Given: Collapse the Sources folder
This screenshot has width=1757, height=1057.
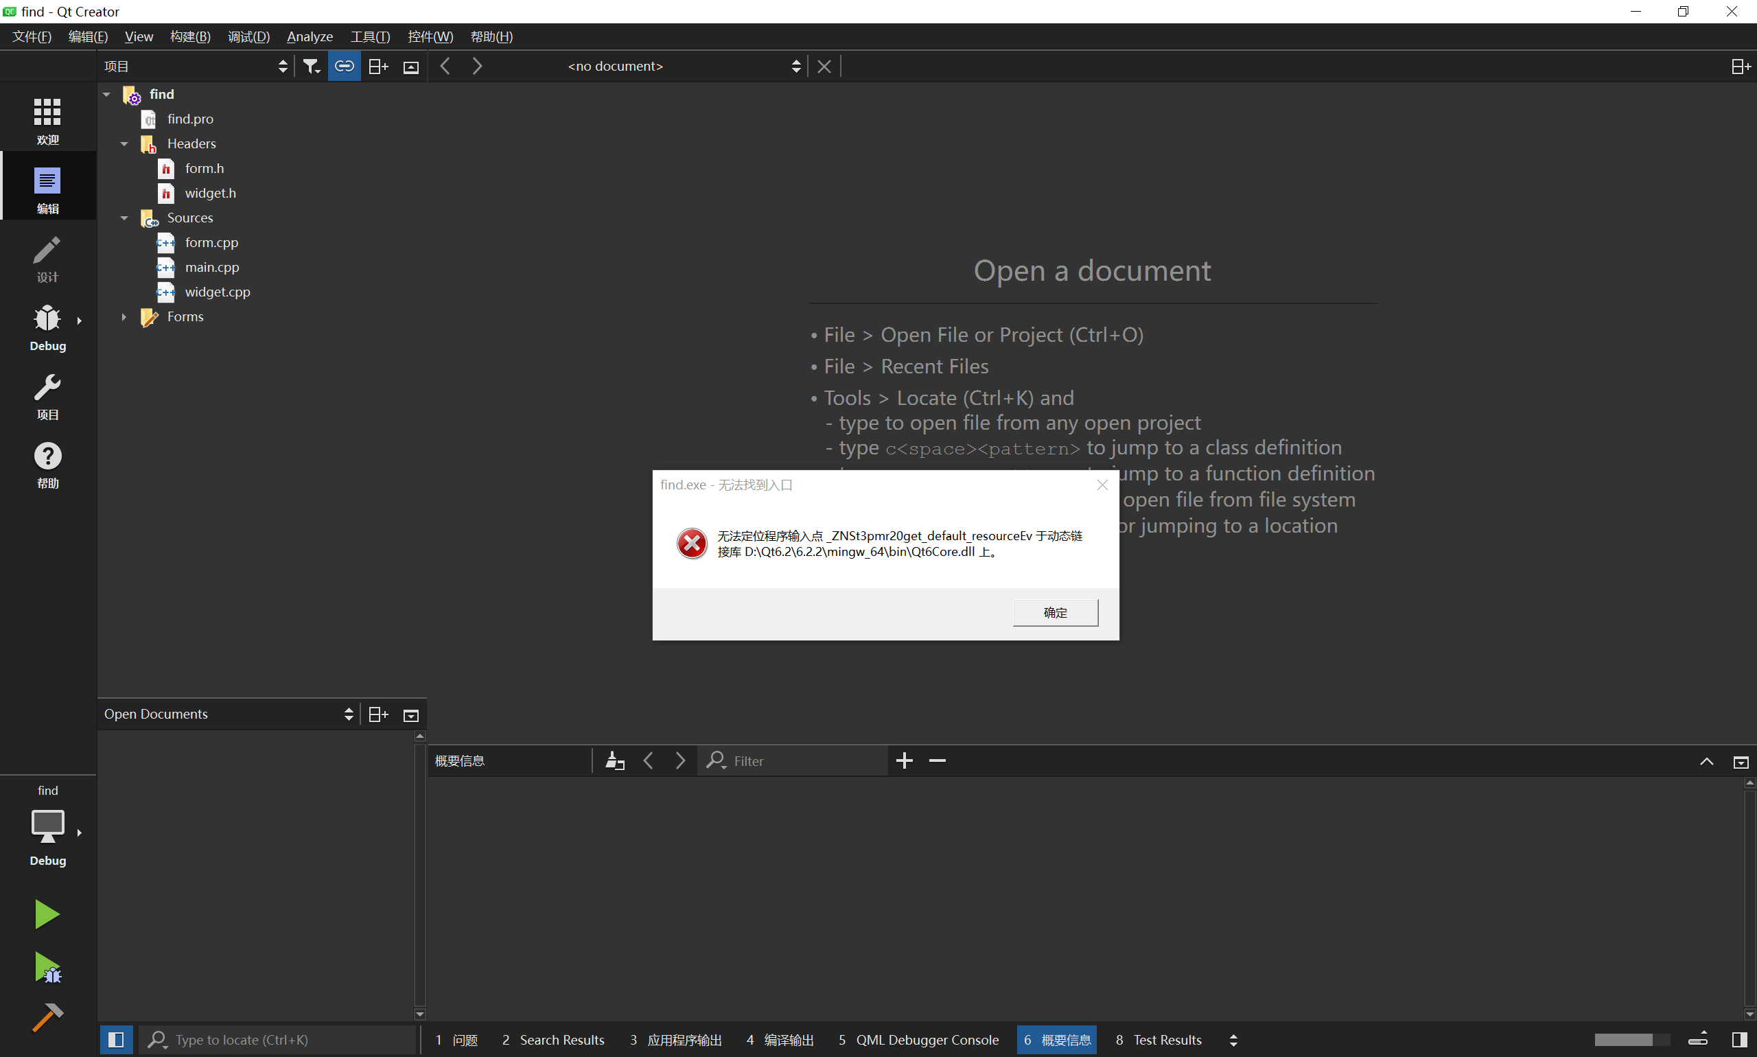Looking at the screenshot, I should (124, 218).
